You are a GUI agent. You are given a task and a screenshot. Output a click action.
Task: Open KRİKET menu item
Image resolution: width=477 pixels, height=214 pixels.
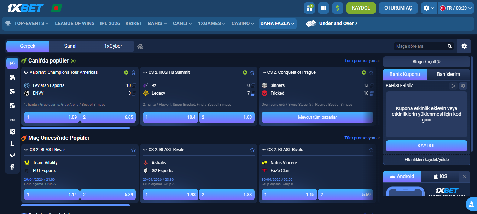(134, 24)
